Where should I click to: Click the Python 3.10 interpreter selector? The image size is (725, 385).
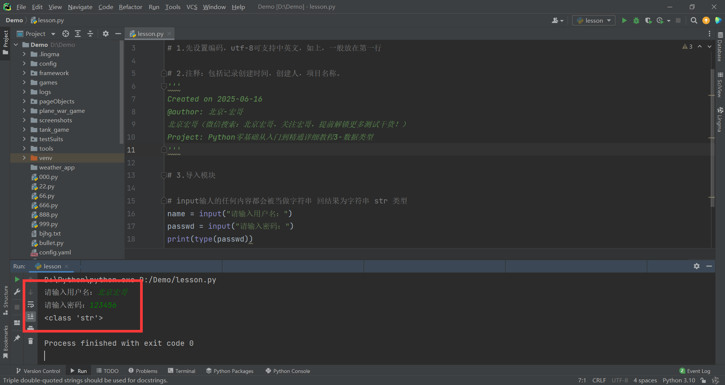click(679, 380)
